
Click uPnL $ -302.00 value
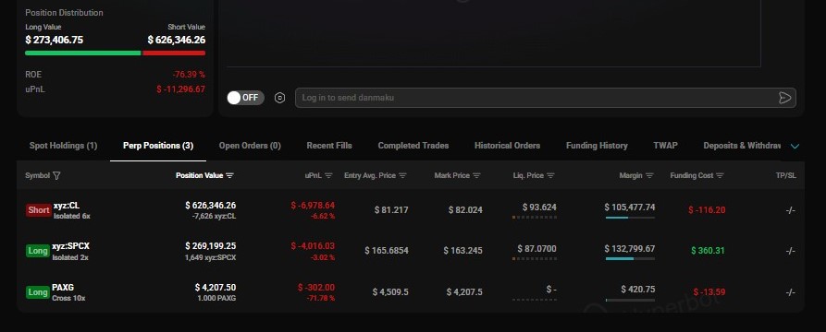pos(316,288)
